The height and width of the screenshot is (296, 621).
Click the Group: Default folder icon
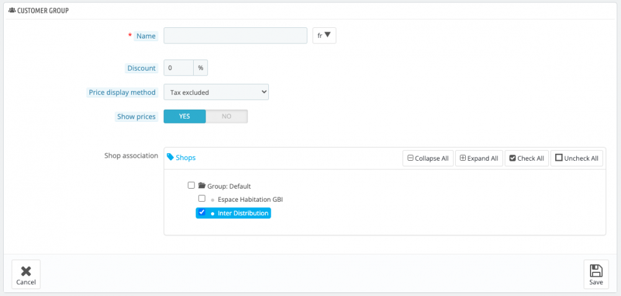tap(201, 186)
